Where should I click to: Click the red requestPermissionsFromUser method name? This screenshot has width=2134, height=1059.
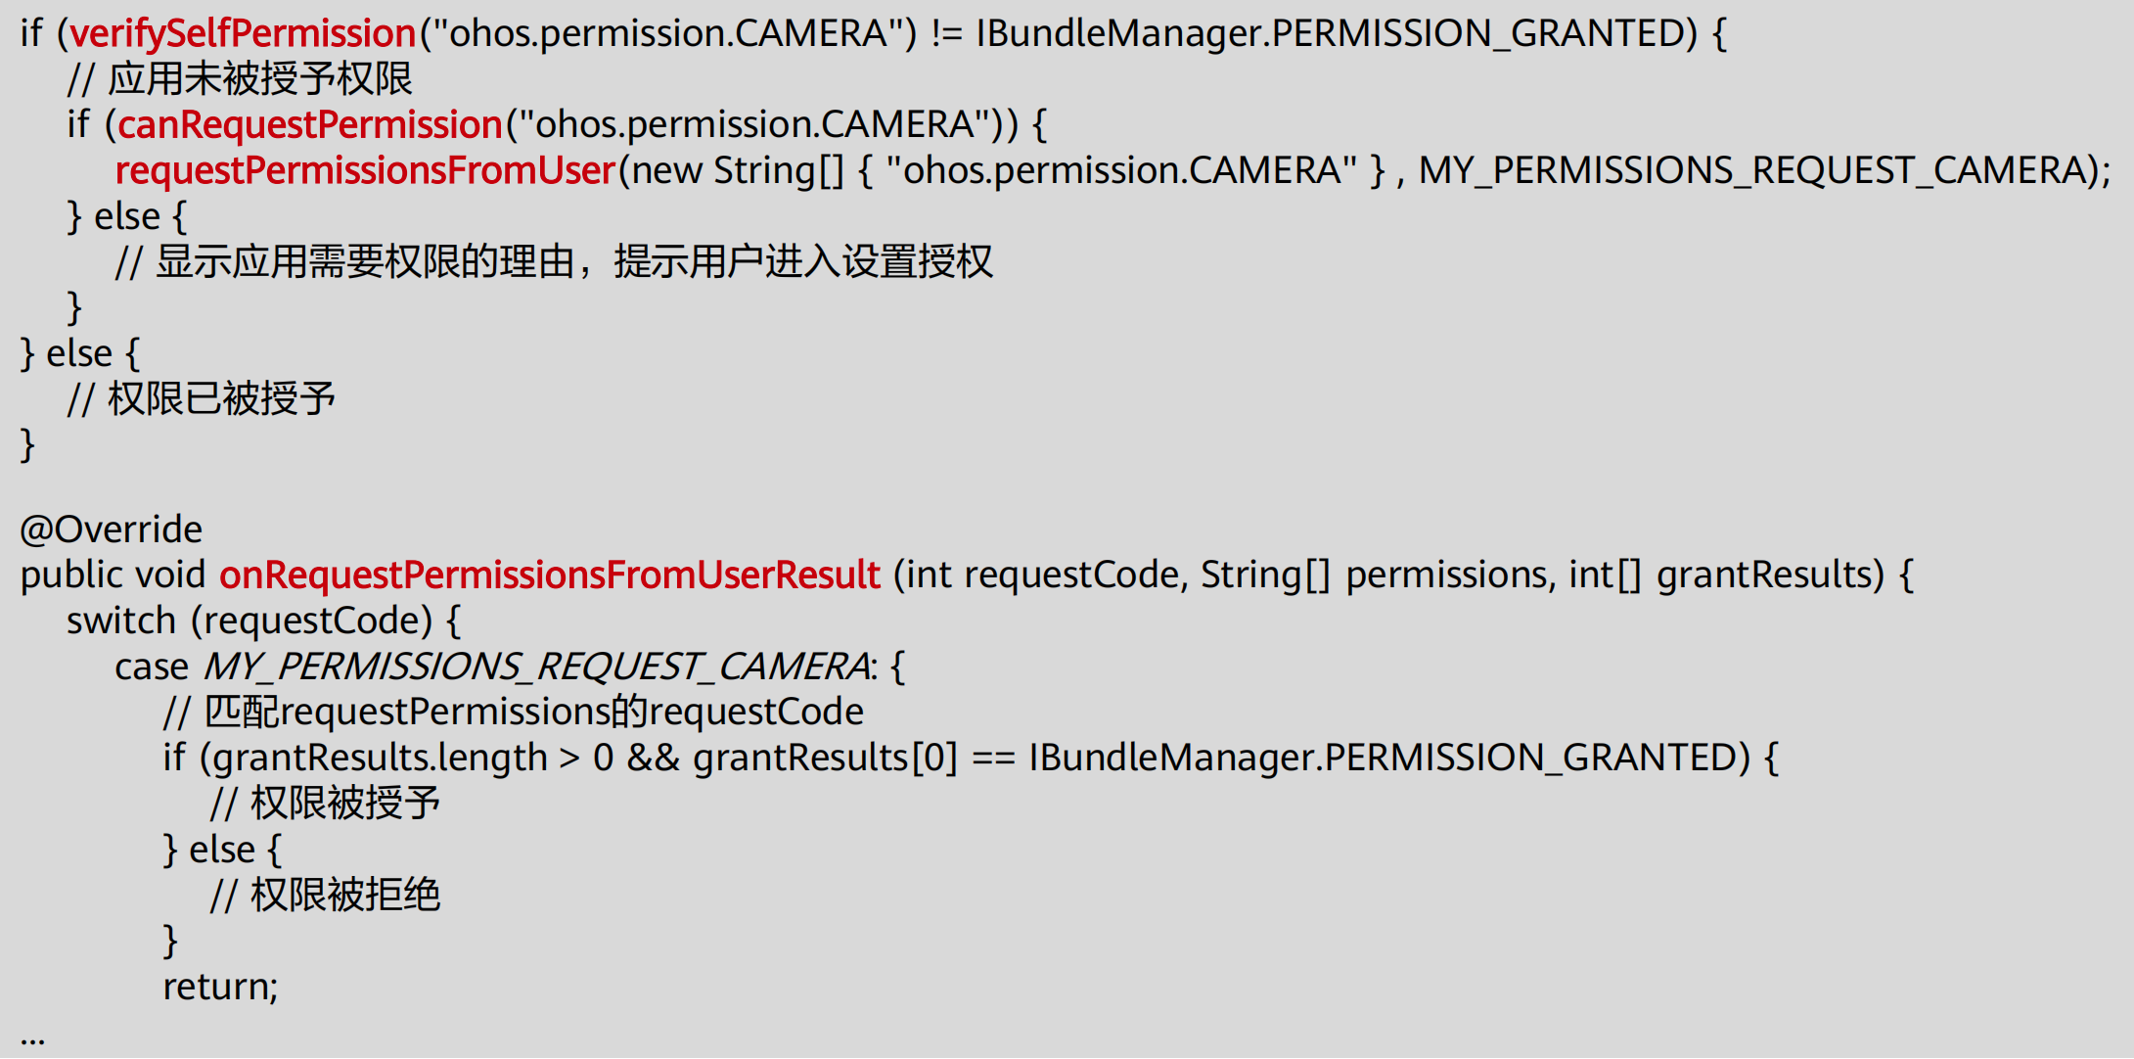click(365, 170)
